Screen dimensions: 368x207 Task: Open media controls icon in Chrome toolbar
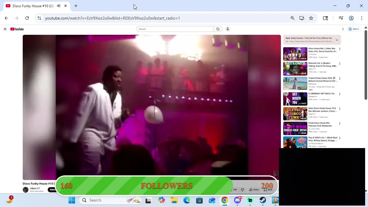click(341, 18)
